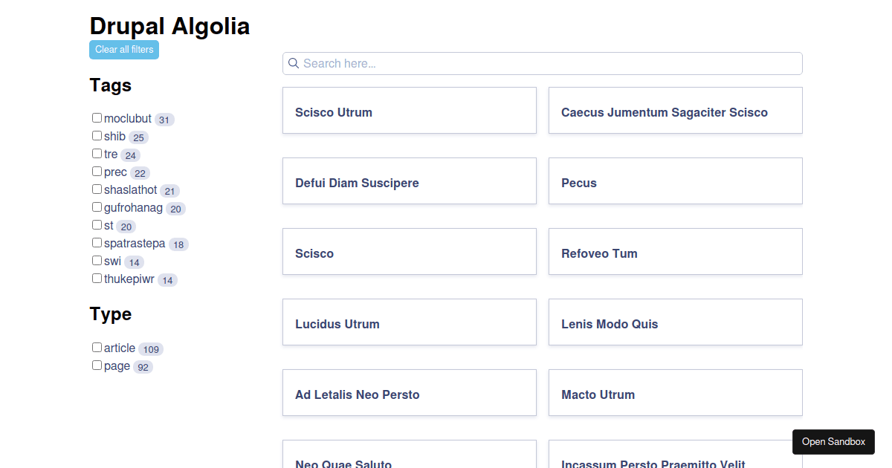Open Caecus Jumentum Sagaciter Scisco result
Viewport: 892px width, 468px height.
coord(676,111)
